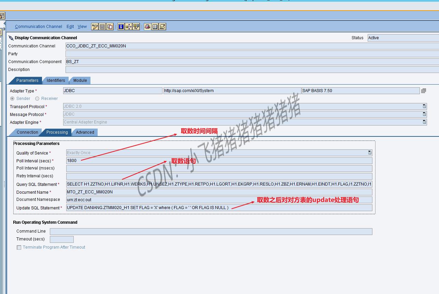Switch between display and edit mode (pencil icon)
The height and width of the screenshot is (294, 439).
coord(95,27)
